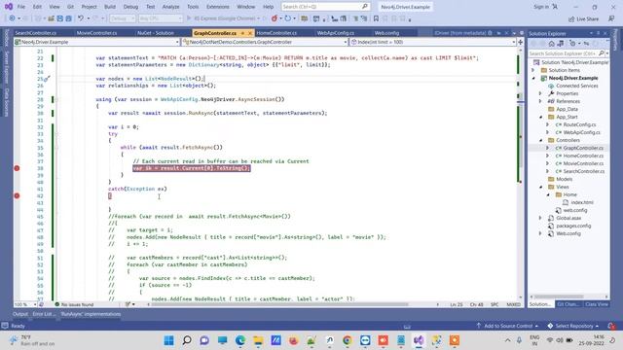Click the browser Refresh toolbar icon

coord(288,18)
